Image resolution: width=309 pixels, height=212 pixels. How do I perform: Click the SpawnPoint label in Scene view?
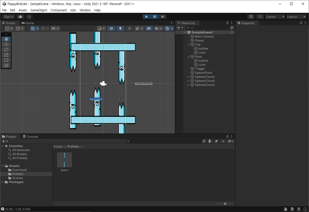coord(144,83)
